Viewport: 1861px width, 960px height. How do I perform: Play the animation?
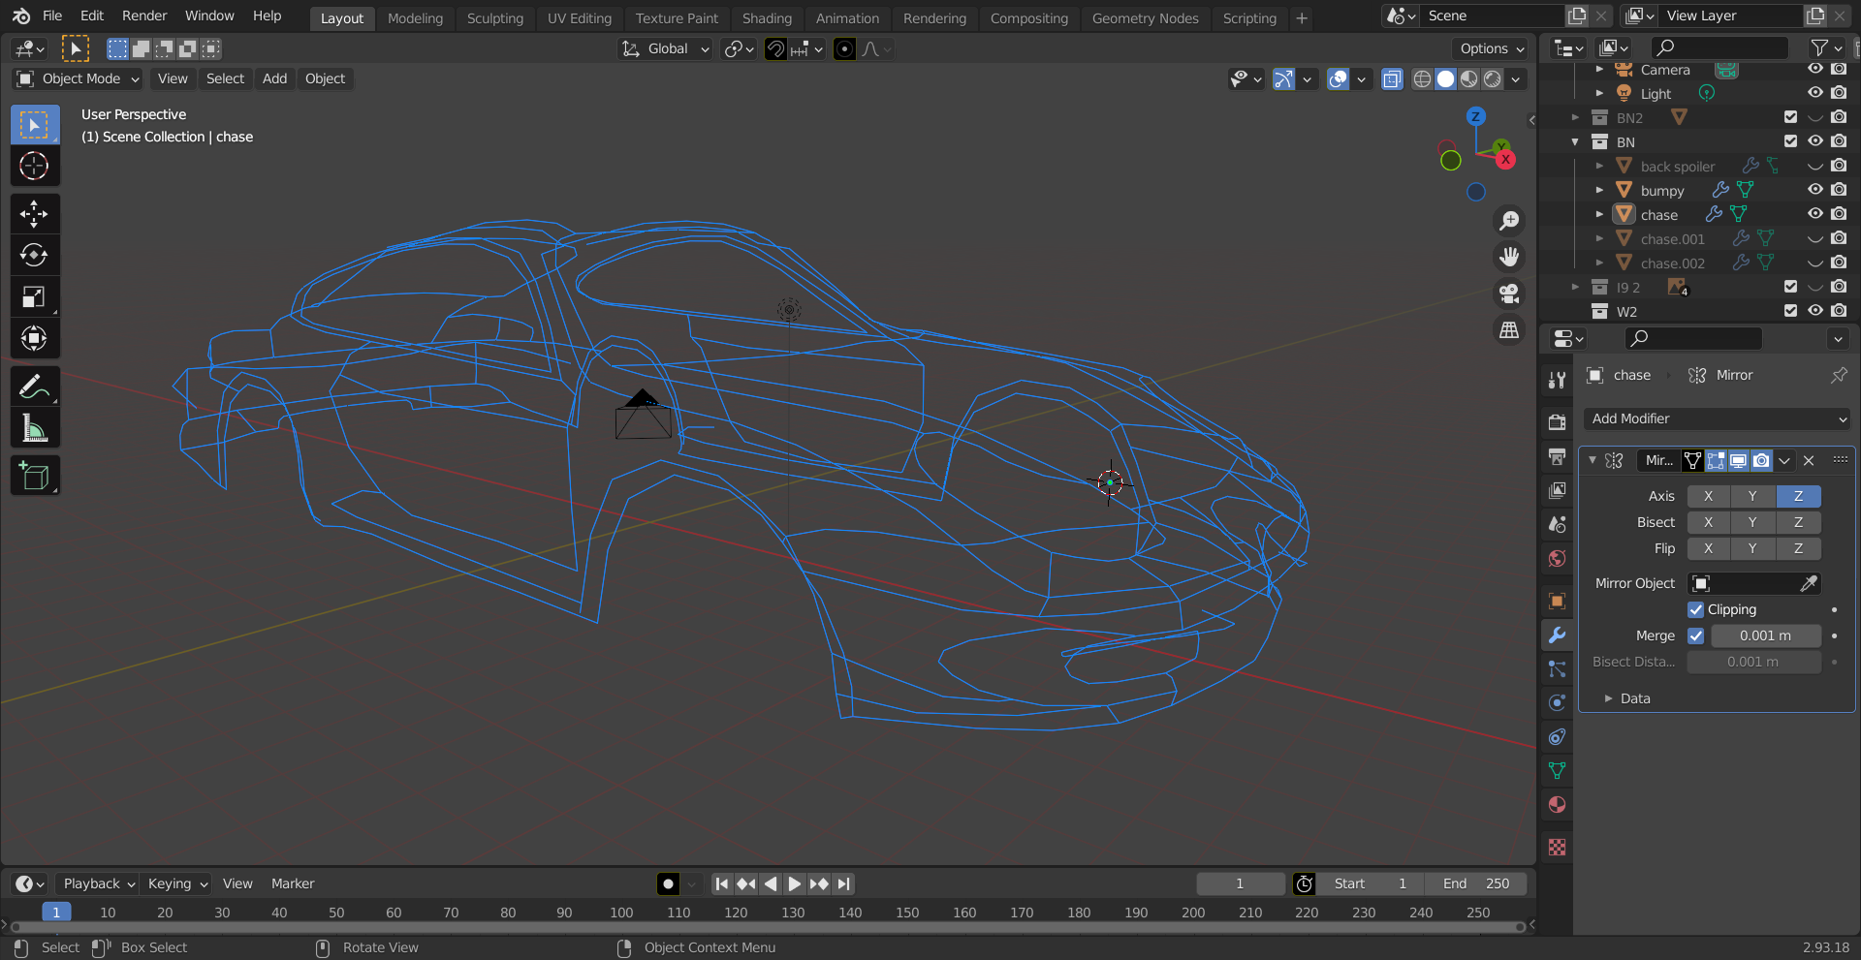[795, 883]
